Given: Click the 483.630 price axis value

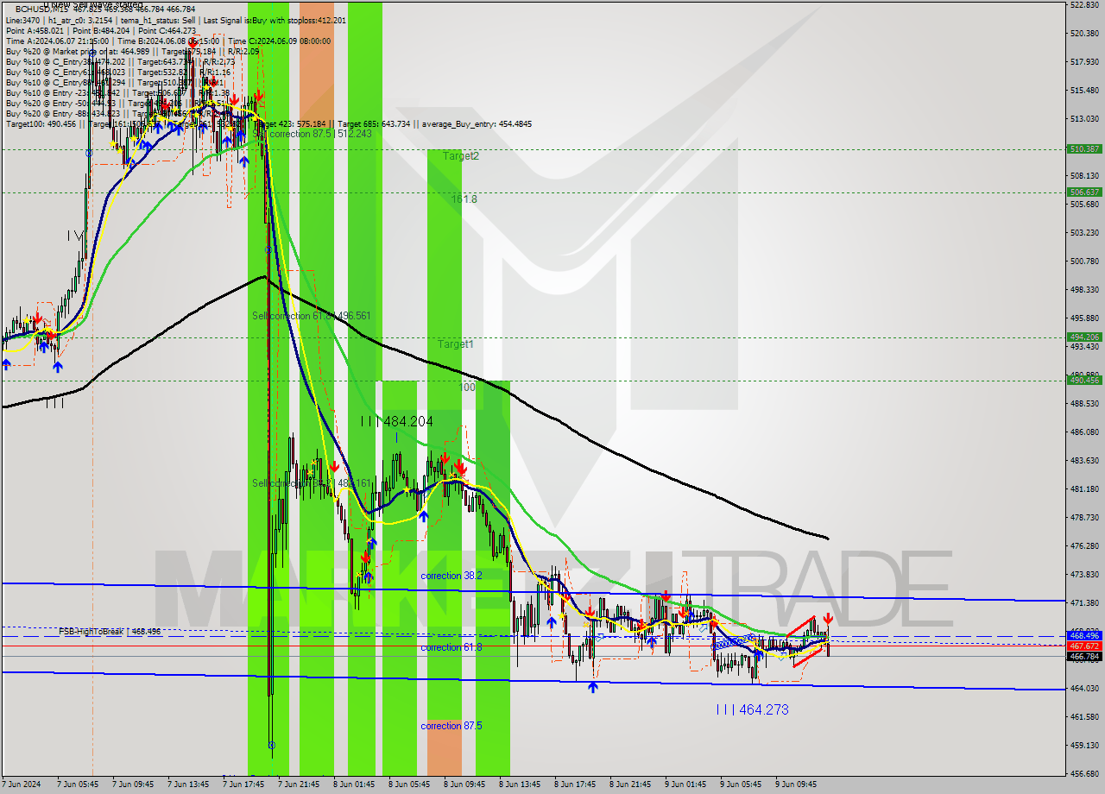Looking at the screenshot, I should [x=1083, y=460].
